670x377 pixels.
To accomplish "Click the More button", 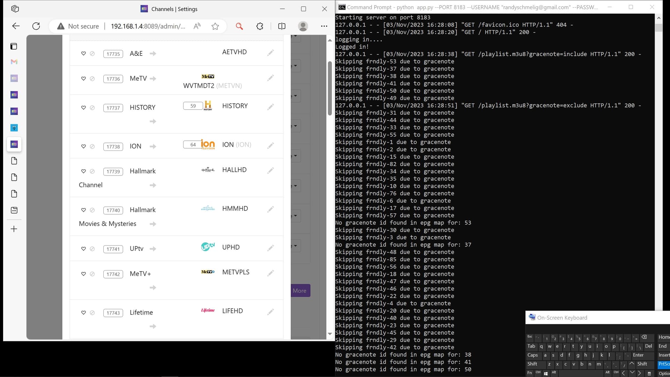I will 299,290.
